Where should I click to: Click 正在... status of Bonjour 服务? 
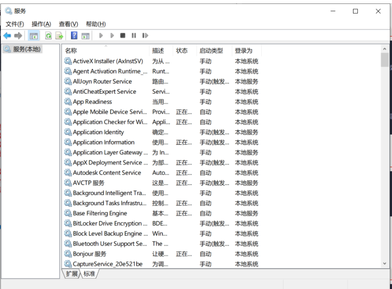[x=184, y=254]
